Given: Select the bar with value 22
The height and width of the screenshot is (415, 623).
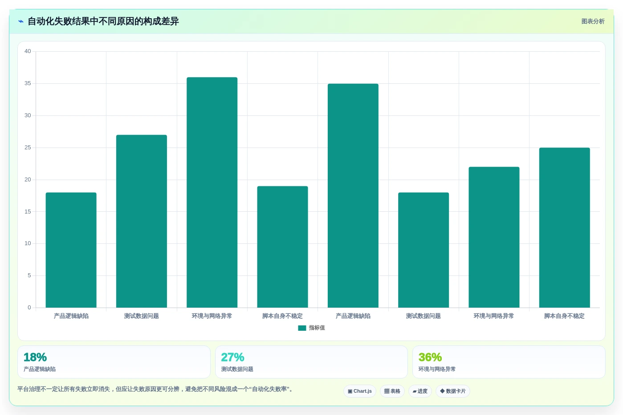Looking at the screenshot, I should [x=494, y=237].
